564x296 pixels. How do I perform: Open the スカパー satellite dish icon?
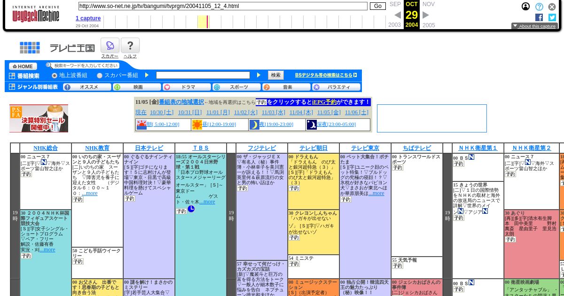(x=110, y=46)
